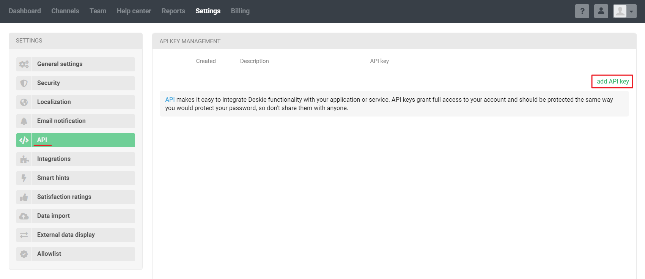Open the help question mark icon
This screenshot has height=279, width=645.
pos(582,11)
